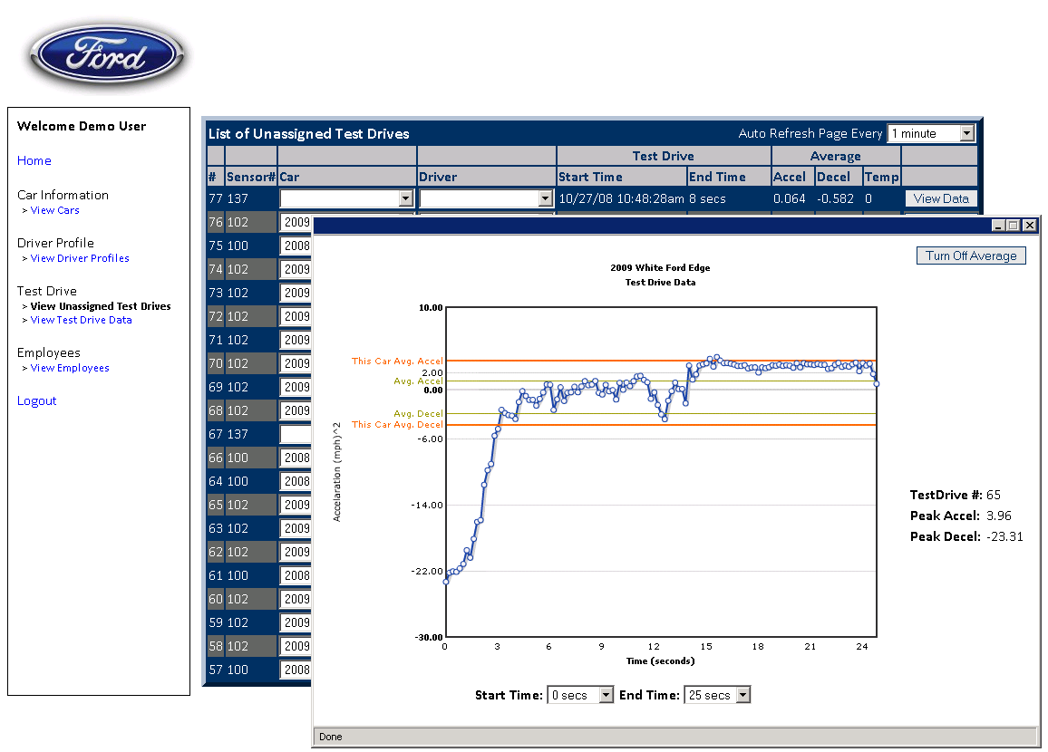Click the TestDrive # 65 label
Screen dimensions: 1048x752
[956, 495]
